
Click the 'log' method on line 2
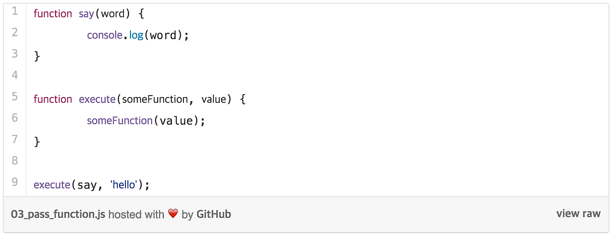click(136, 35)
